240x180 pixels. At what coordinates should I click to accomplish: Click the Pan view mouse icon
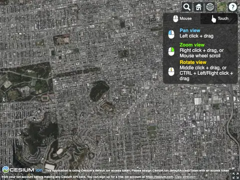tap(171, 34)
